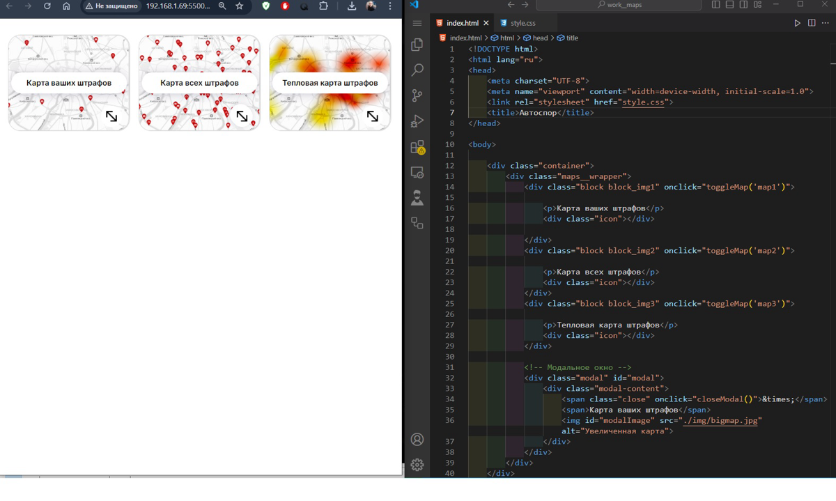Viewport: 836px width, 501px height.
Task: Open the agent icon in VS Code activity bar
Action: [417, 198]
